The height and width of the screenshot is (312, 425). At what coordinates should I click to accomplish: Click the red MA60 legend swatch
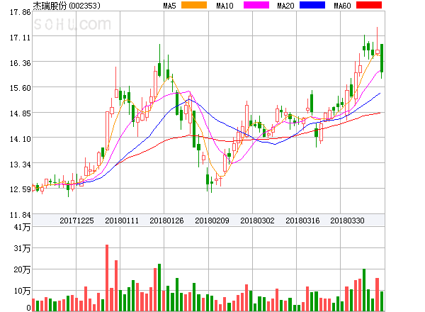(369, 5)
